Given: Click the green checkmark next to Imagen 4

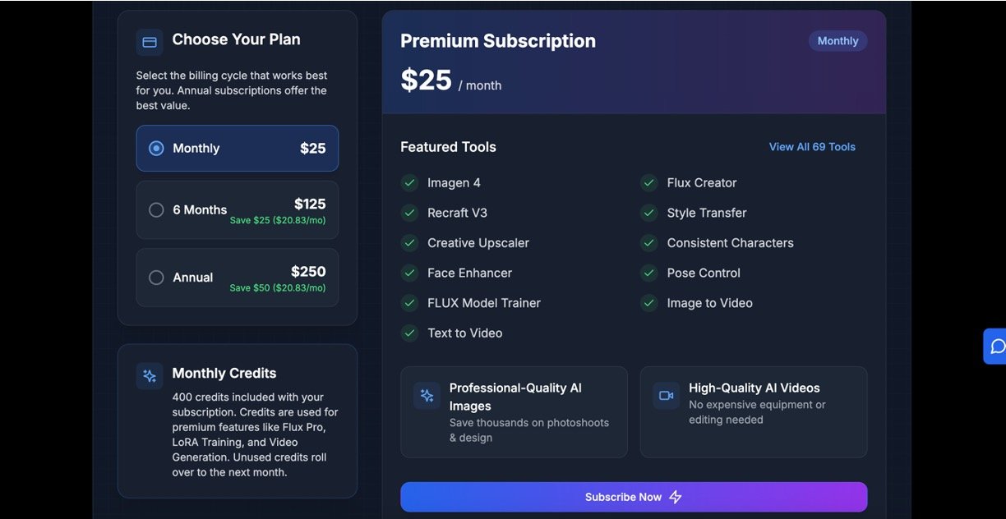Looking at the screenshot, I should [x=409, y=183].
